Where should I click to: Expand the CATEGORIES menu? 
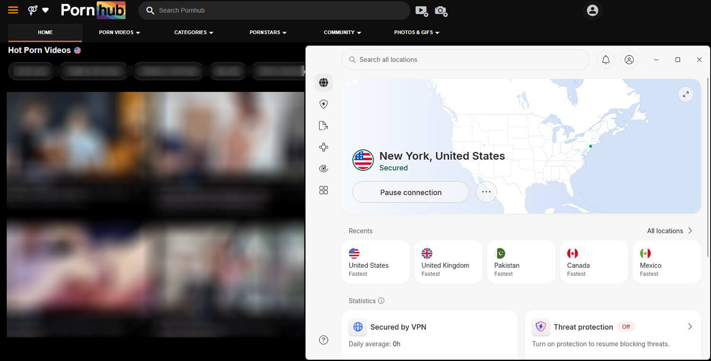point(193,33)
